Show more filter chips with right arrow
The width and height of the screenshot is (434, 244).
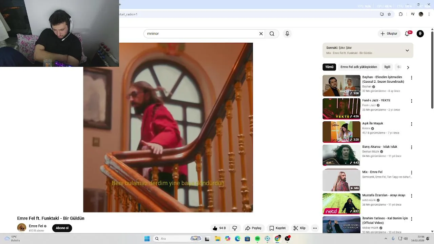(x=408, y=67)
